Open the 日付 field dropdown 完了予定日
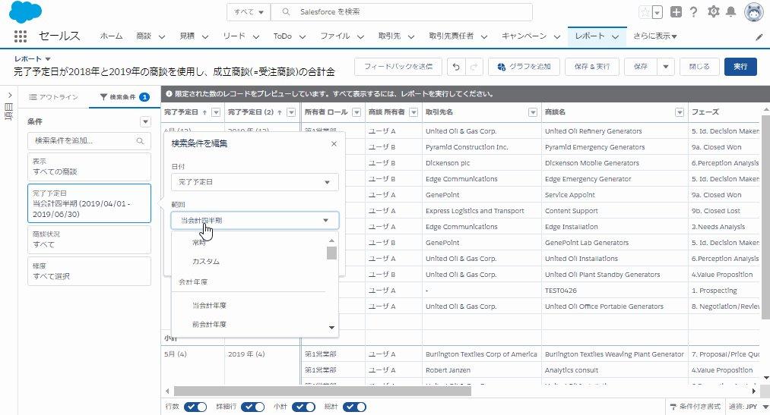Screen dimensions: 770x415 [x=255, y=182]
